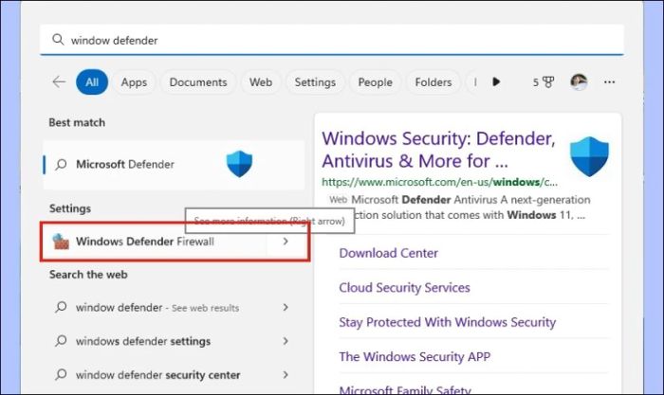Open Stay Protected With Windows Security link
The image size is (664, 395).
tap(447, 322)
